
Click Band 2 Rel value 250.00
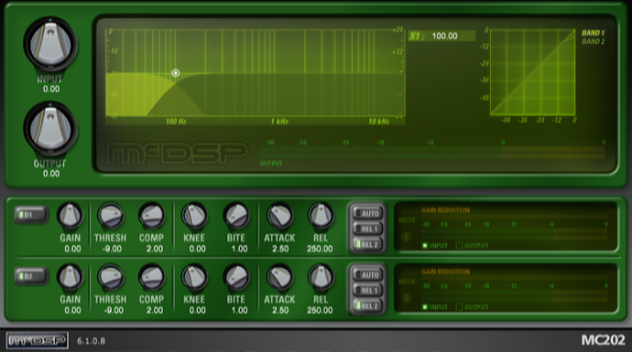320,311
